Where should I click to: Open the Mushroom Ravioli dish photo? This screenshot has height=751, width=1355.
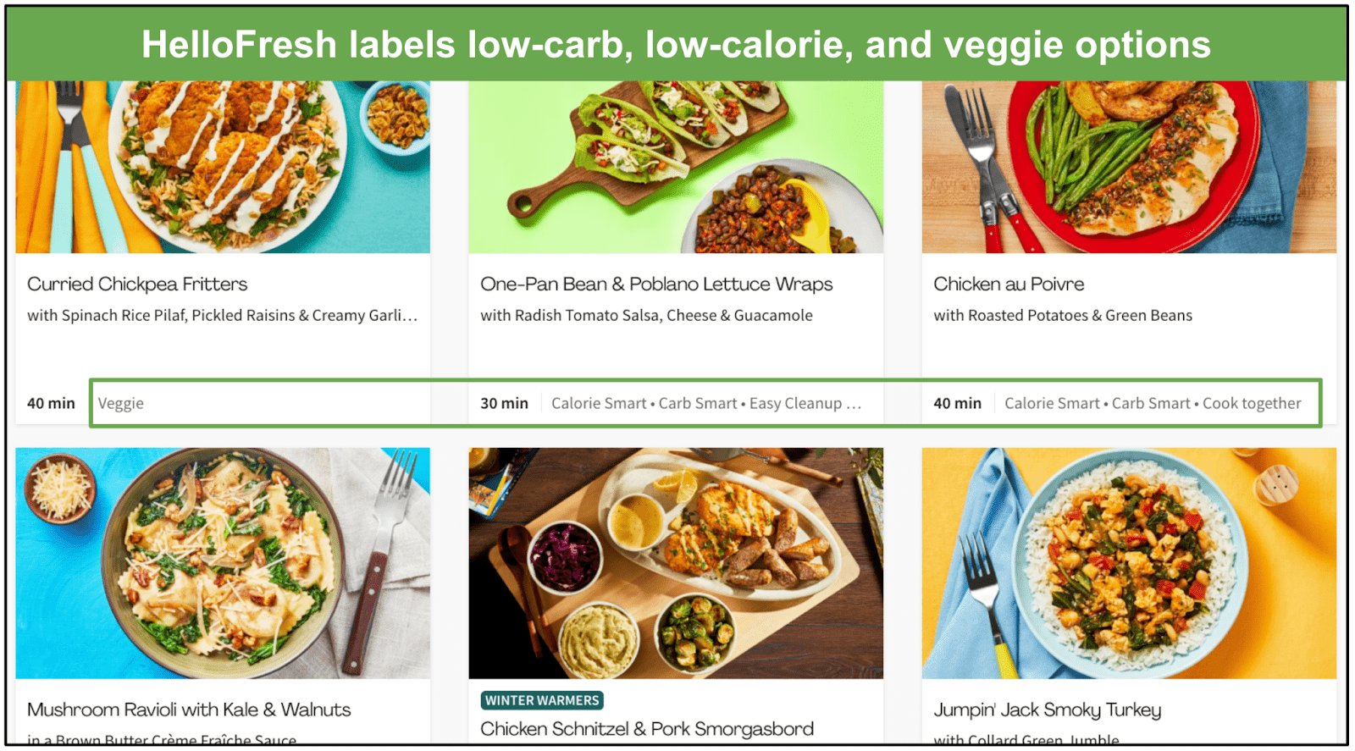pos(223,563)
